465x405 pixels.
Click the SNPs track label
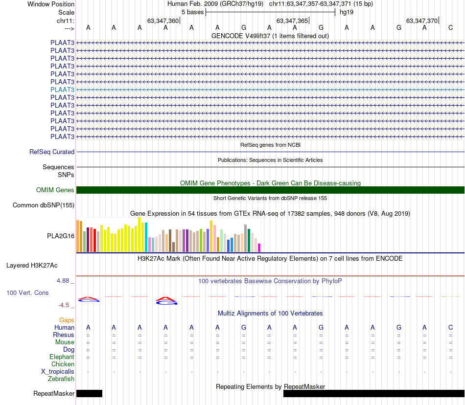[x=66, y=175]
